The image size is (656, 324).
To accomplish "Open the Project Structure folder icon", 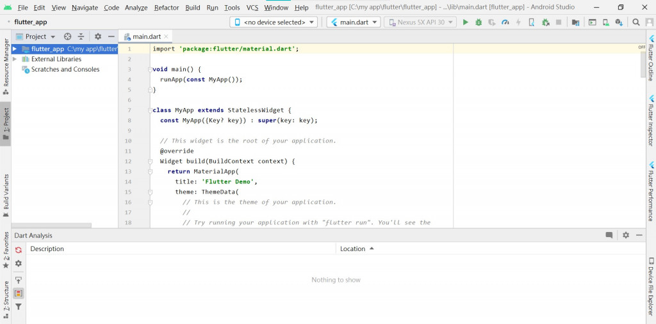I will point(576,22).
